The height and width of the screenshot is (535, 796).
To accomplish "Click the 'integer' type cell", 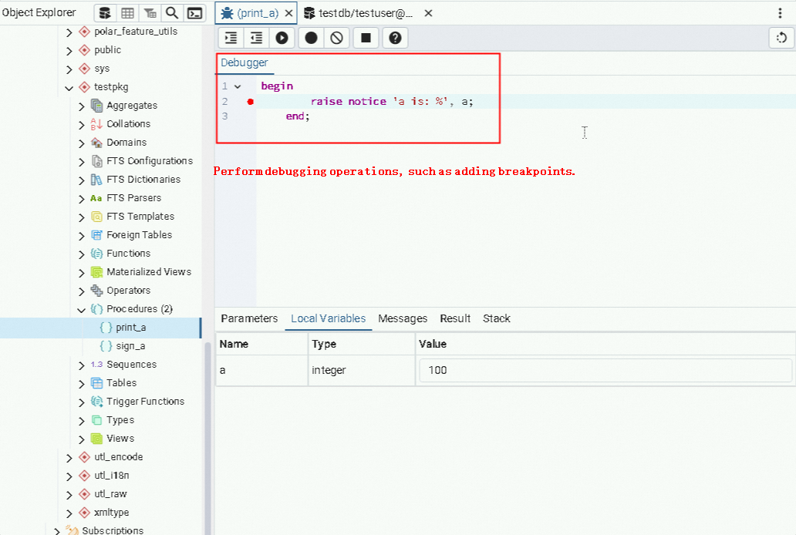I will click(x=362, y=371).
